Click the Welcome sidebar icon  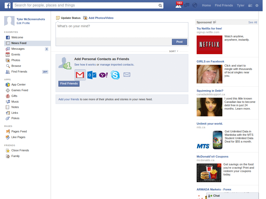tap(8, 38)
